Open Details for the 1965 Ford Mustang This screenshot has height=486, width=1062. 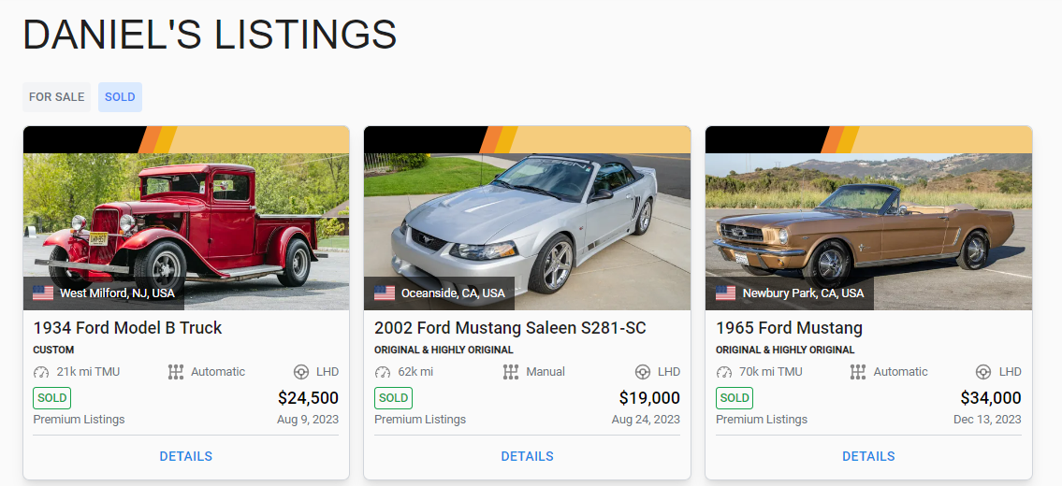pos(868,457)
